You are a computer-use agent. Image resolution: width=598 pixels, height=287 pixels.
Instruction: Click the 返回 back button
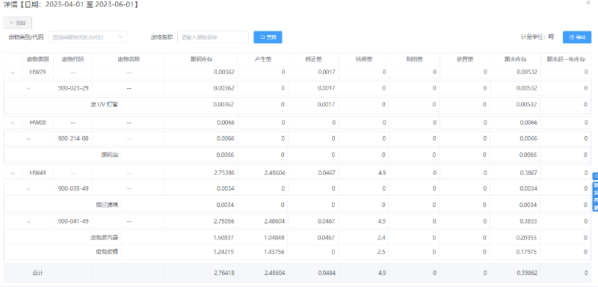(x=17, y=23)
